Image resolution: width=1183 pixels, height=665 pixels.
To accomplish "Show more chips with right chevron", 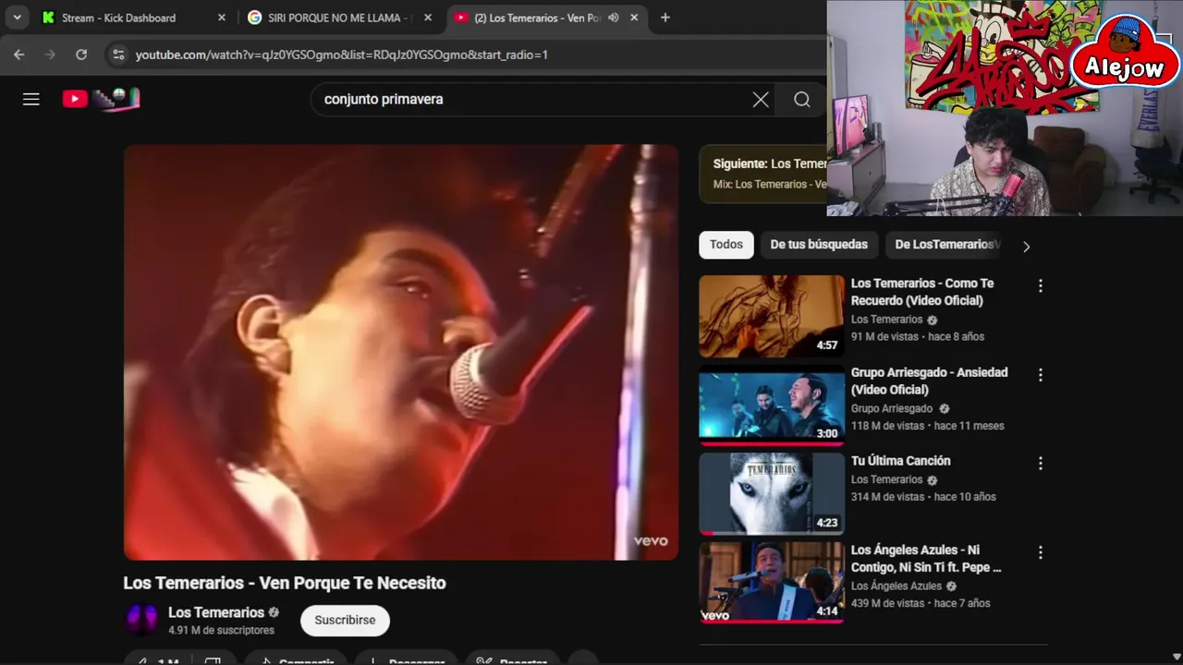I will pyautogui.click(x=1026, y=246).
